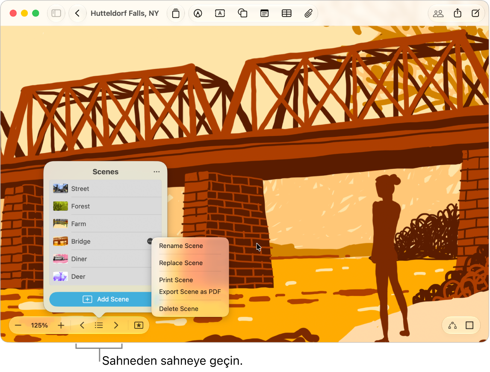The image size is (490, 372).
Task: Go to the previous scene
Action: [x=82, y=325]
